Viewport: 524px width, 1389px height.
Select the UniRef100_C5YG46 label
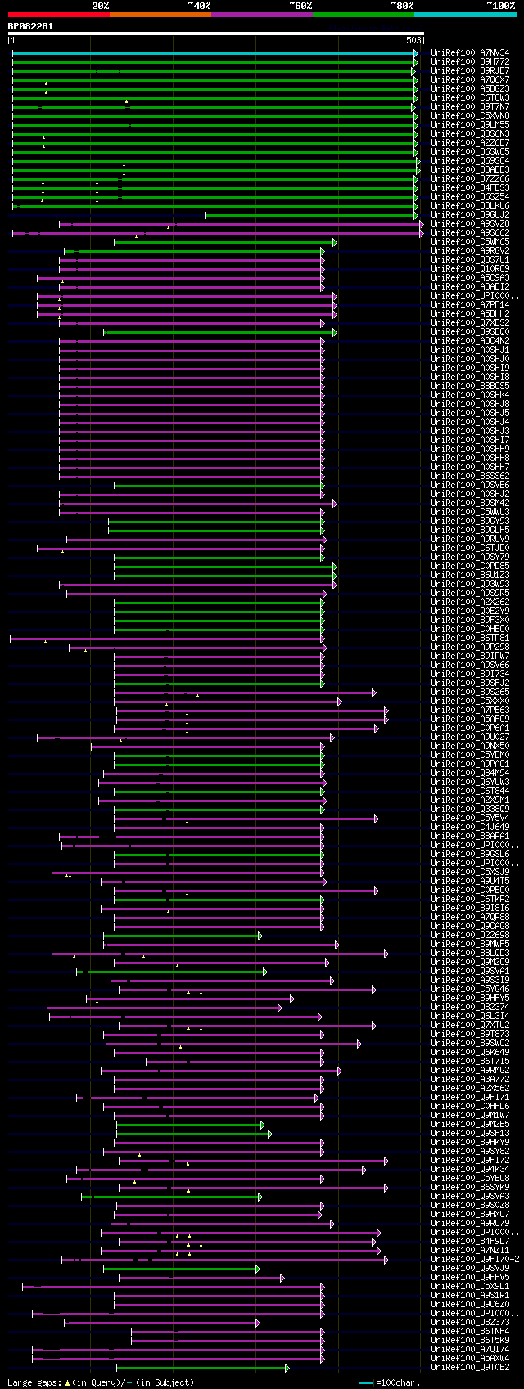470,990
